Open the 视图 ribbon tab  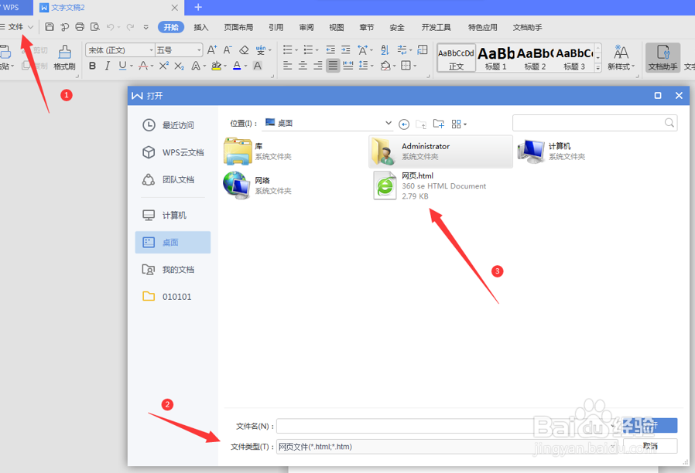pyautogui.click(x=337, y=27)
